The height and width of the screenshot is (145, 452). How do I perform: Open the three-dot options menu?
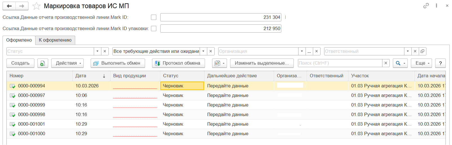(x=437, y=6)
